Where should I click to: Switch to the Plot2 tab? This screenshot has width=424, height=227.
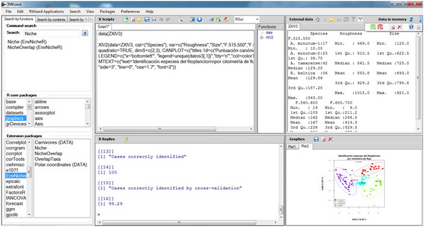tap(305, 146)
